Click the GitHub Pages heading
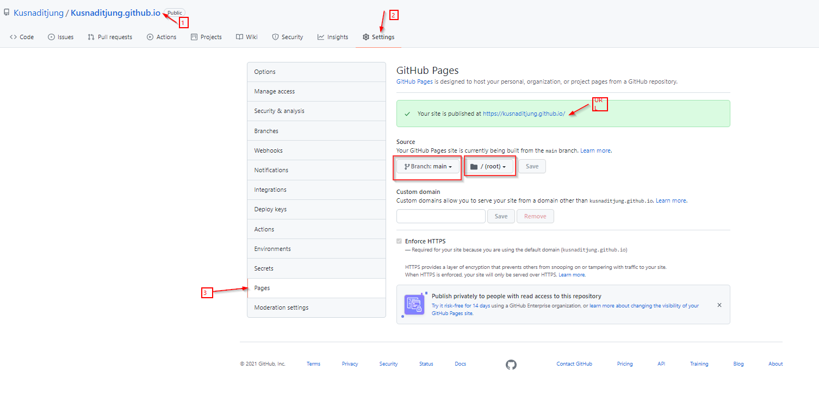819x396 pixels. tap(427, 70)
